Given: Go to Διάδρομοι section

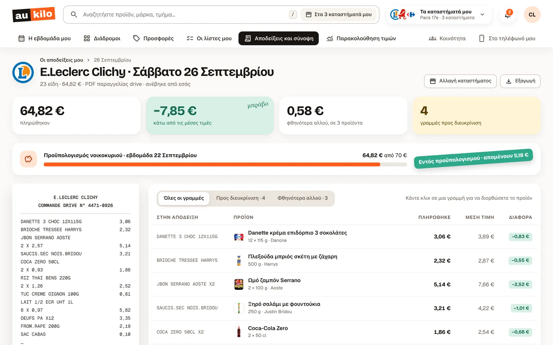Looking at the screenshot, I should (102, 38).
